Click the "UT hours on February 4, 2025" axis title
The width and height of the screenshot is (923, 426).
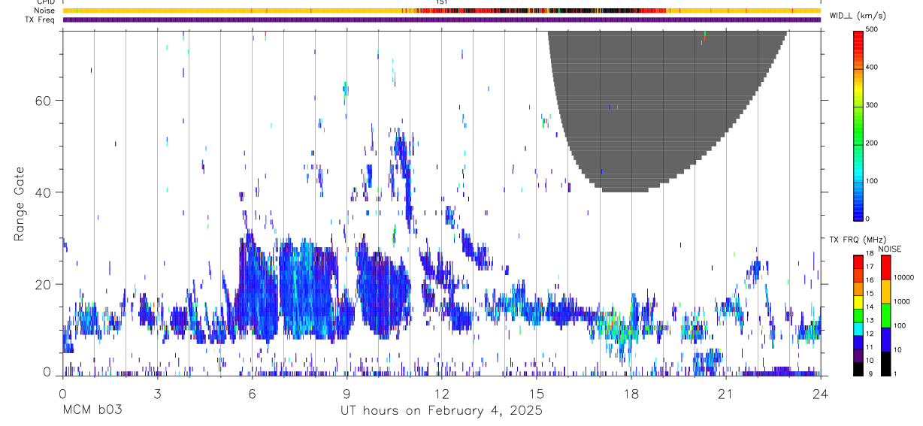[x=441, y=411]
